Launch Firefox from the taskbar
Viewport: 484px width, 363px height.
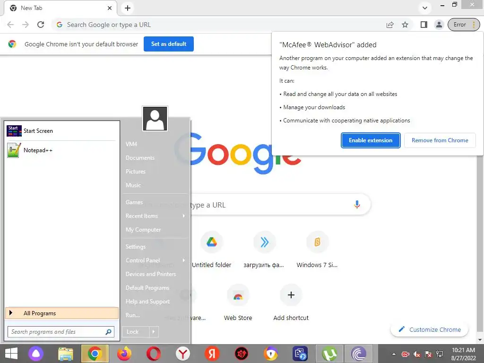pyautogui.click(x=124, y=354)
